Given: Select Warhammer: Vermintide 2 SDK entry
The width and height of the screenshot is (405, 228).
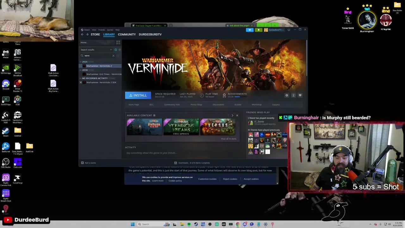Looking at the screenshot, I should click(100, 82).
